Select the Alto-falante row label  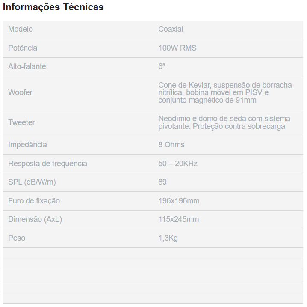point(27,66)
